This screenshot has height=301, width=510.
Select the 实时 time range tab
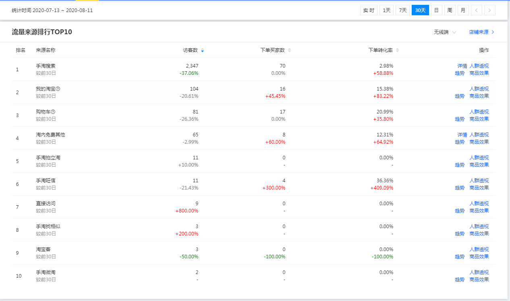tap(369, 10)
